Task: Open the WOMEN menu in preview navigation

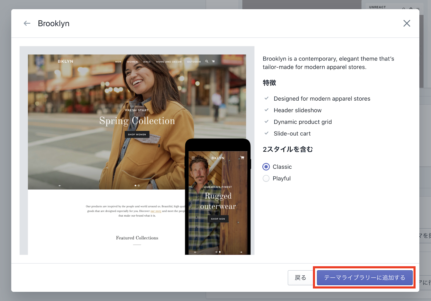Action: point(132,62)
